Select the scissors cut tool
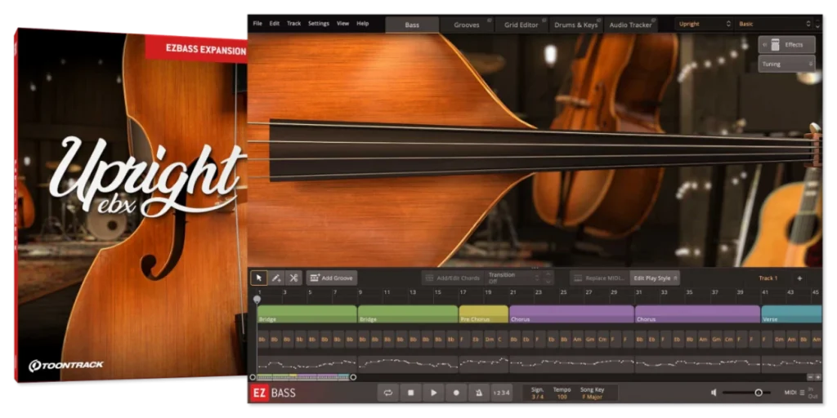 click(293, 278)
